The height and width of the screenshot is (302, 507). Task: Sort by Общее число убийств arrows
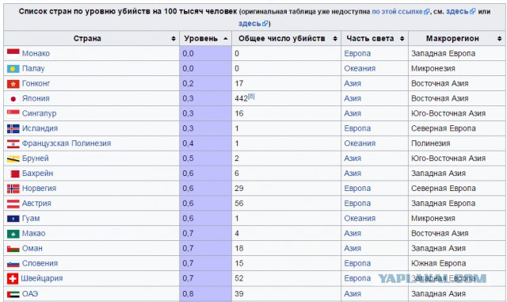335,39
